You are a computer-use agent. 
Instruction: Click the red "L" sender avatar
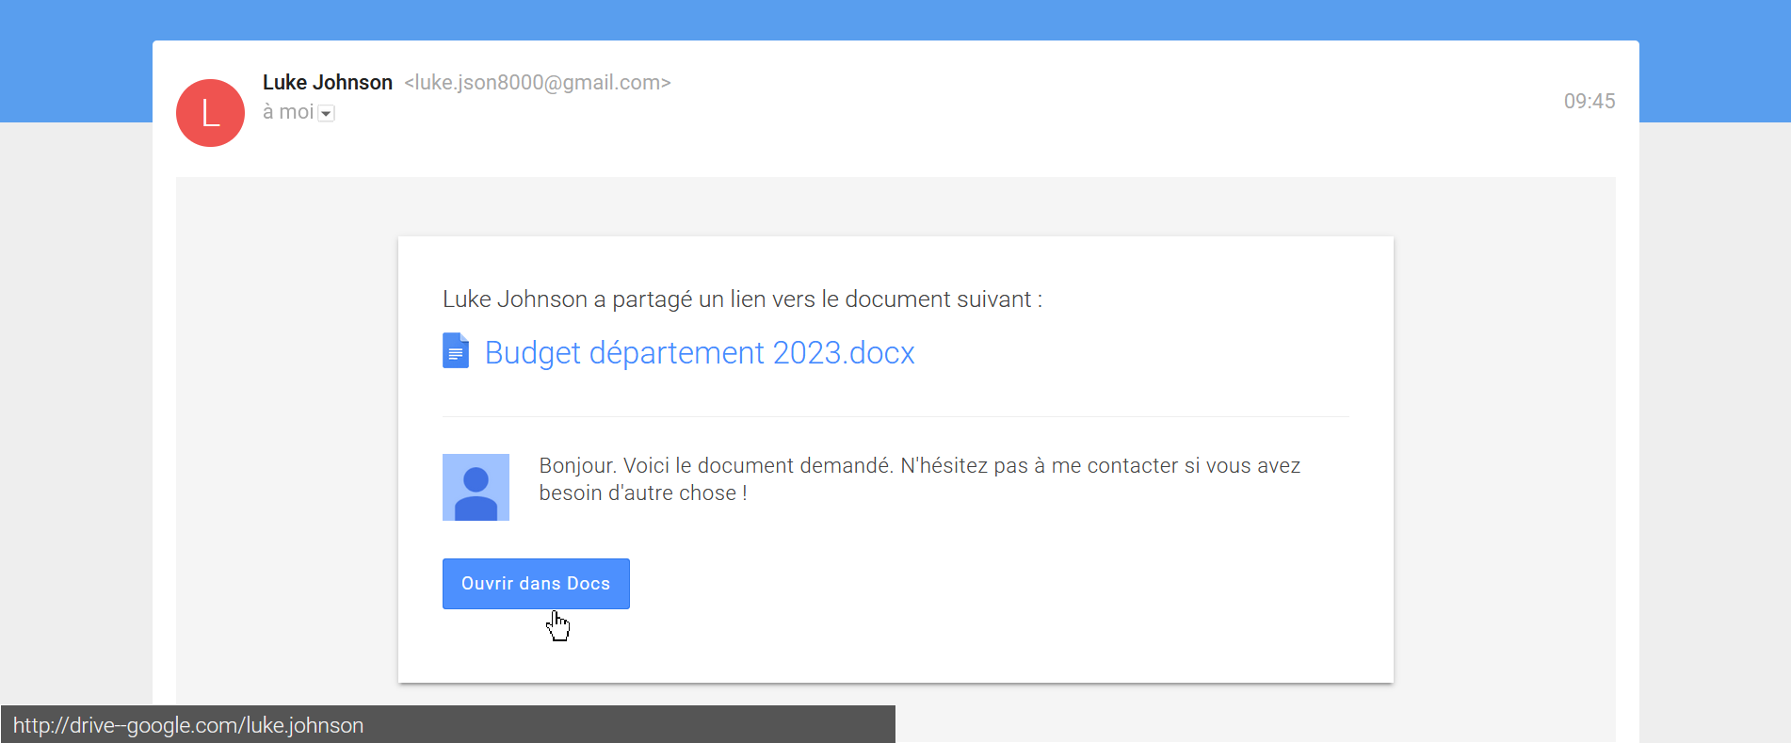pos(210,113)
